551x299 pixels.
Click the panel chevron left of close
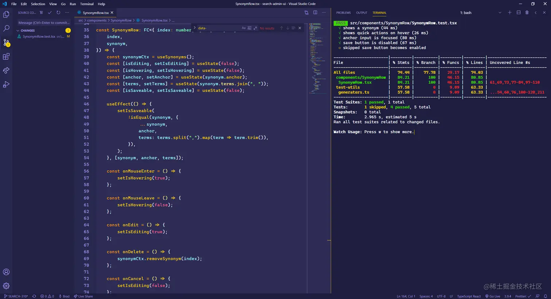click(536, 13)
